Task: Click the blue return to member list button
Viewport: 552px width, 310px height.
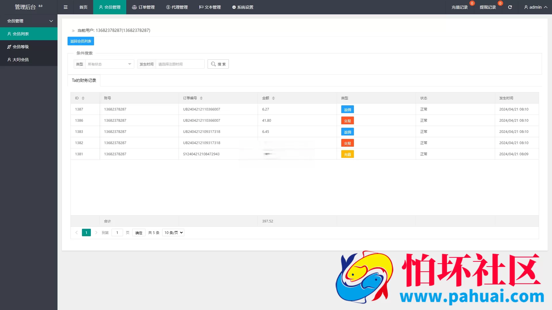Action: click(81, 41)
